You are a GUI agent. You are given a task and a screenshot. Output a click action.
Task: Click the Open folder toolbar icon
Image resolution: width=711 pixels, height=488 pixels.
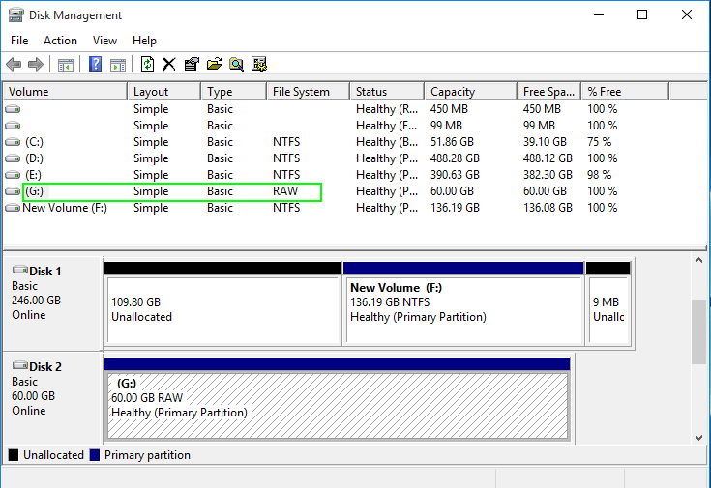coord(214,64)
